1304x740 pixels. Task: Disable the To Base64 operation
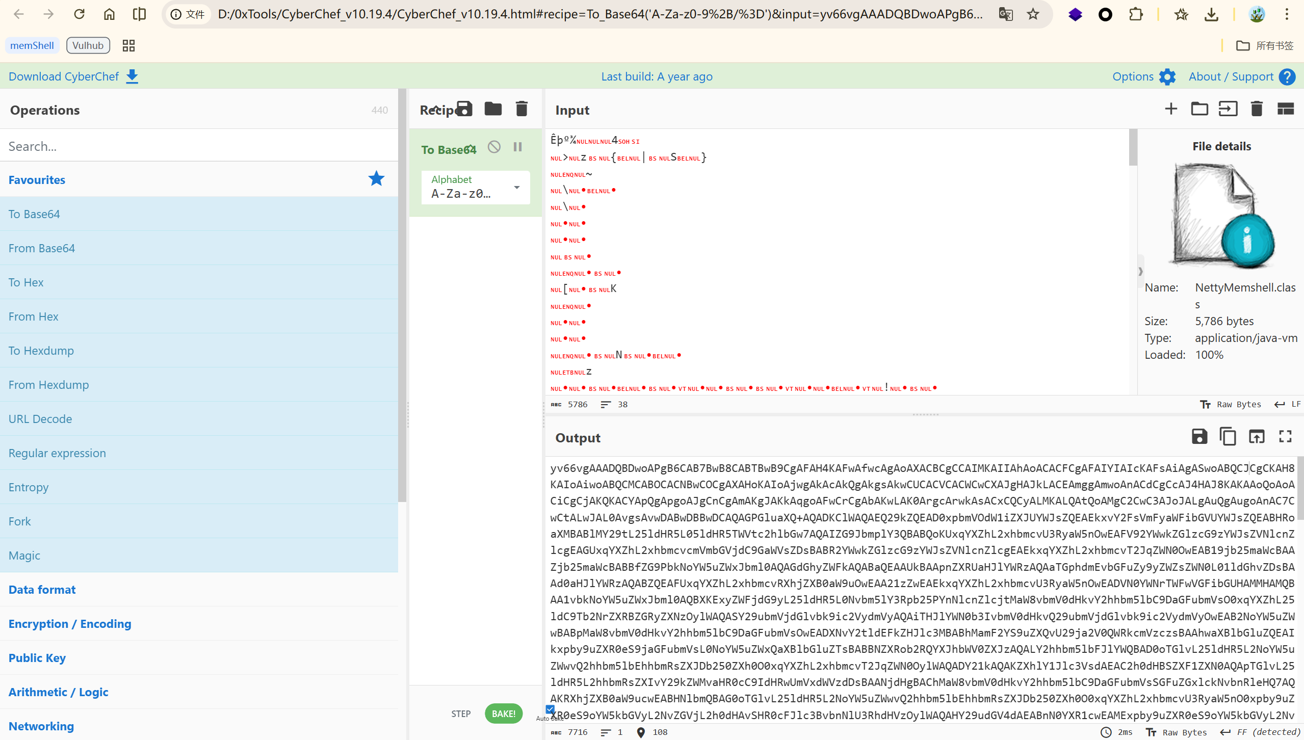[494, 147]
